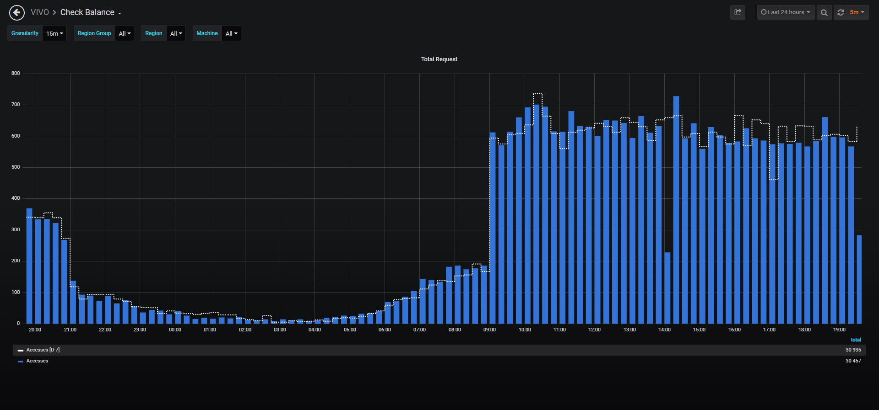The image size is (879, 410).
Task: Open the Granularity 15m dropdown
Action: click(54, 33)
